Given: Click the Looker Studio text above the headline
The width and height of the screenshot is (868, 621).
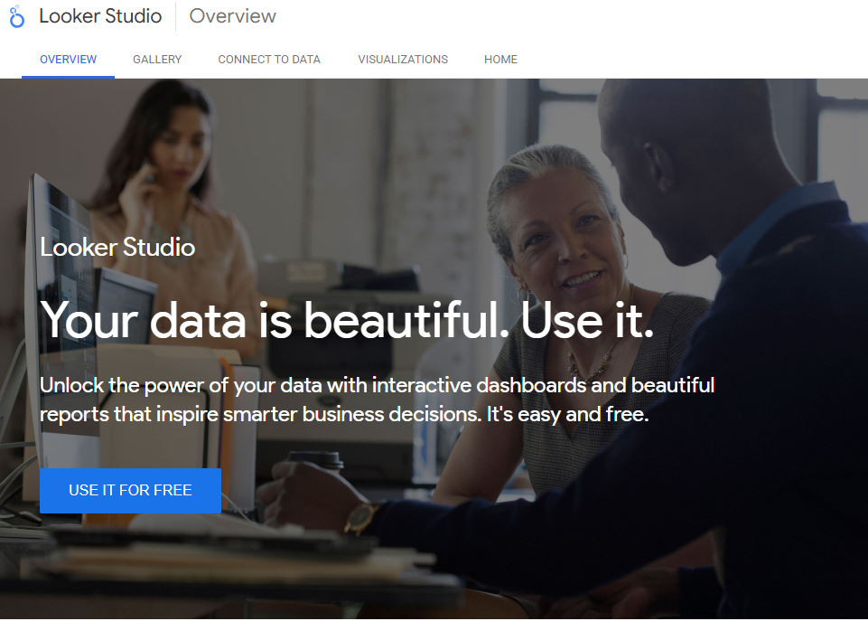Looking at the screenshot, I should click(117, 247).
